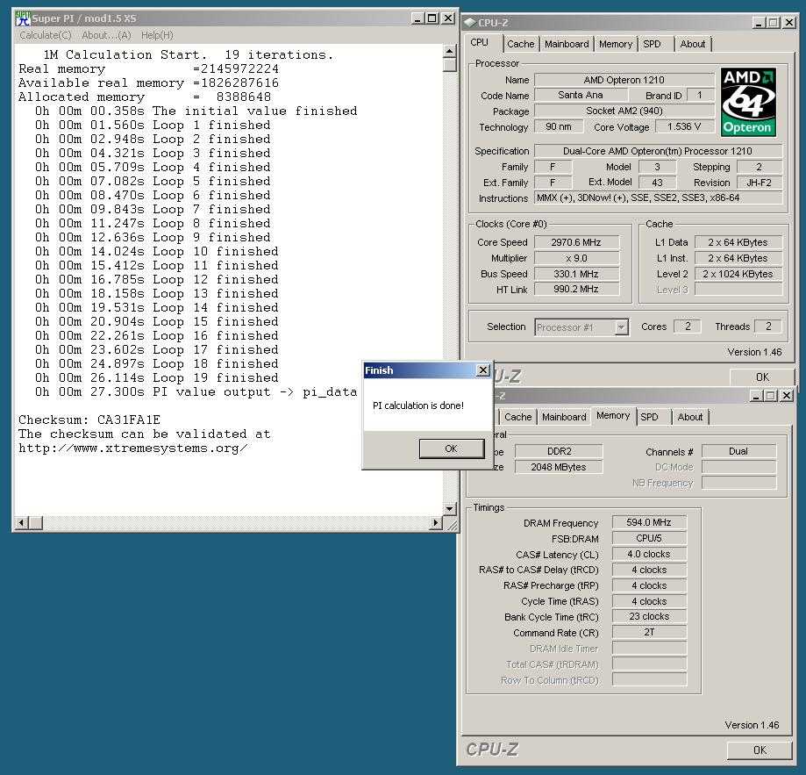Image resolution: width=806 pixels, height=775 pixels.
Task: Click the memory size value 2048 MBytes
Action: pos(559,467)
